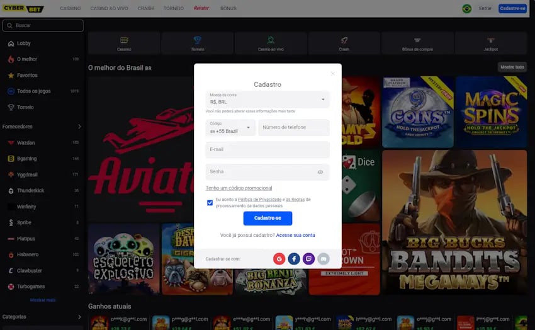535x330 pixels.
Task: Click the Número de telefone field
Action: point(294,127)
